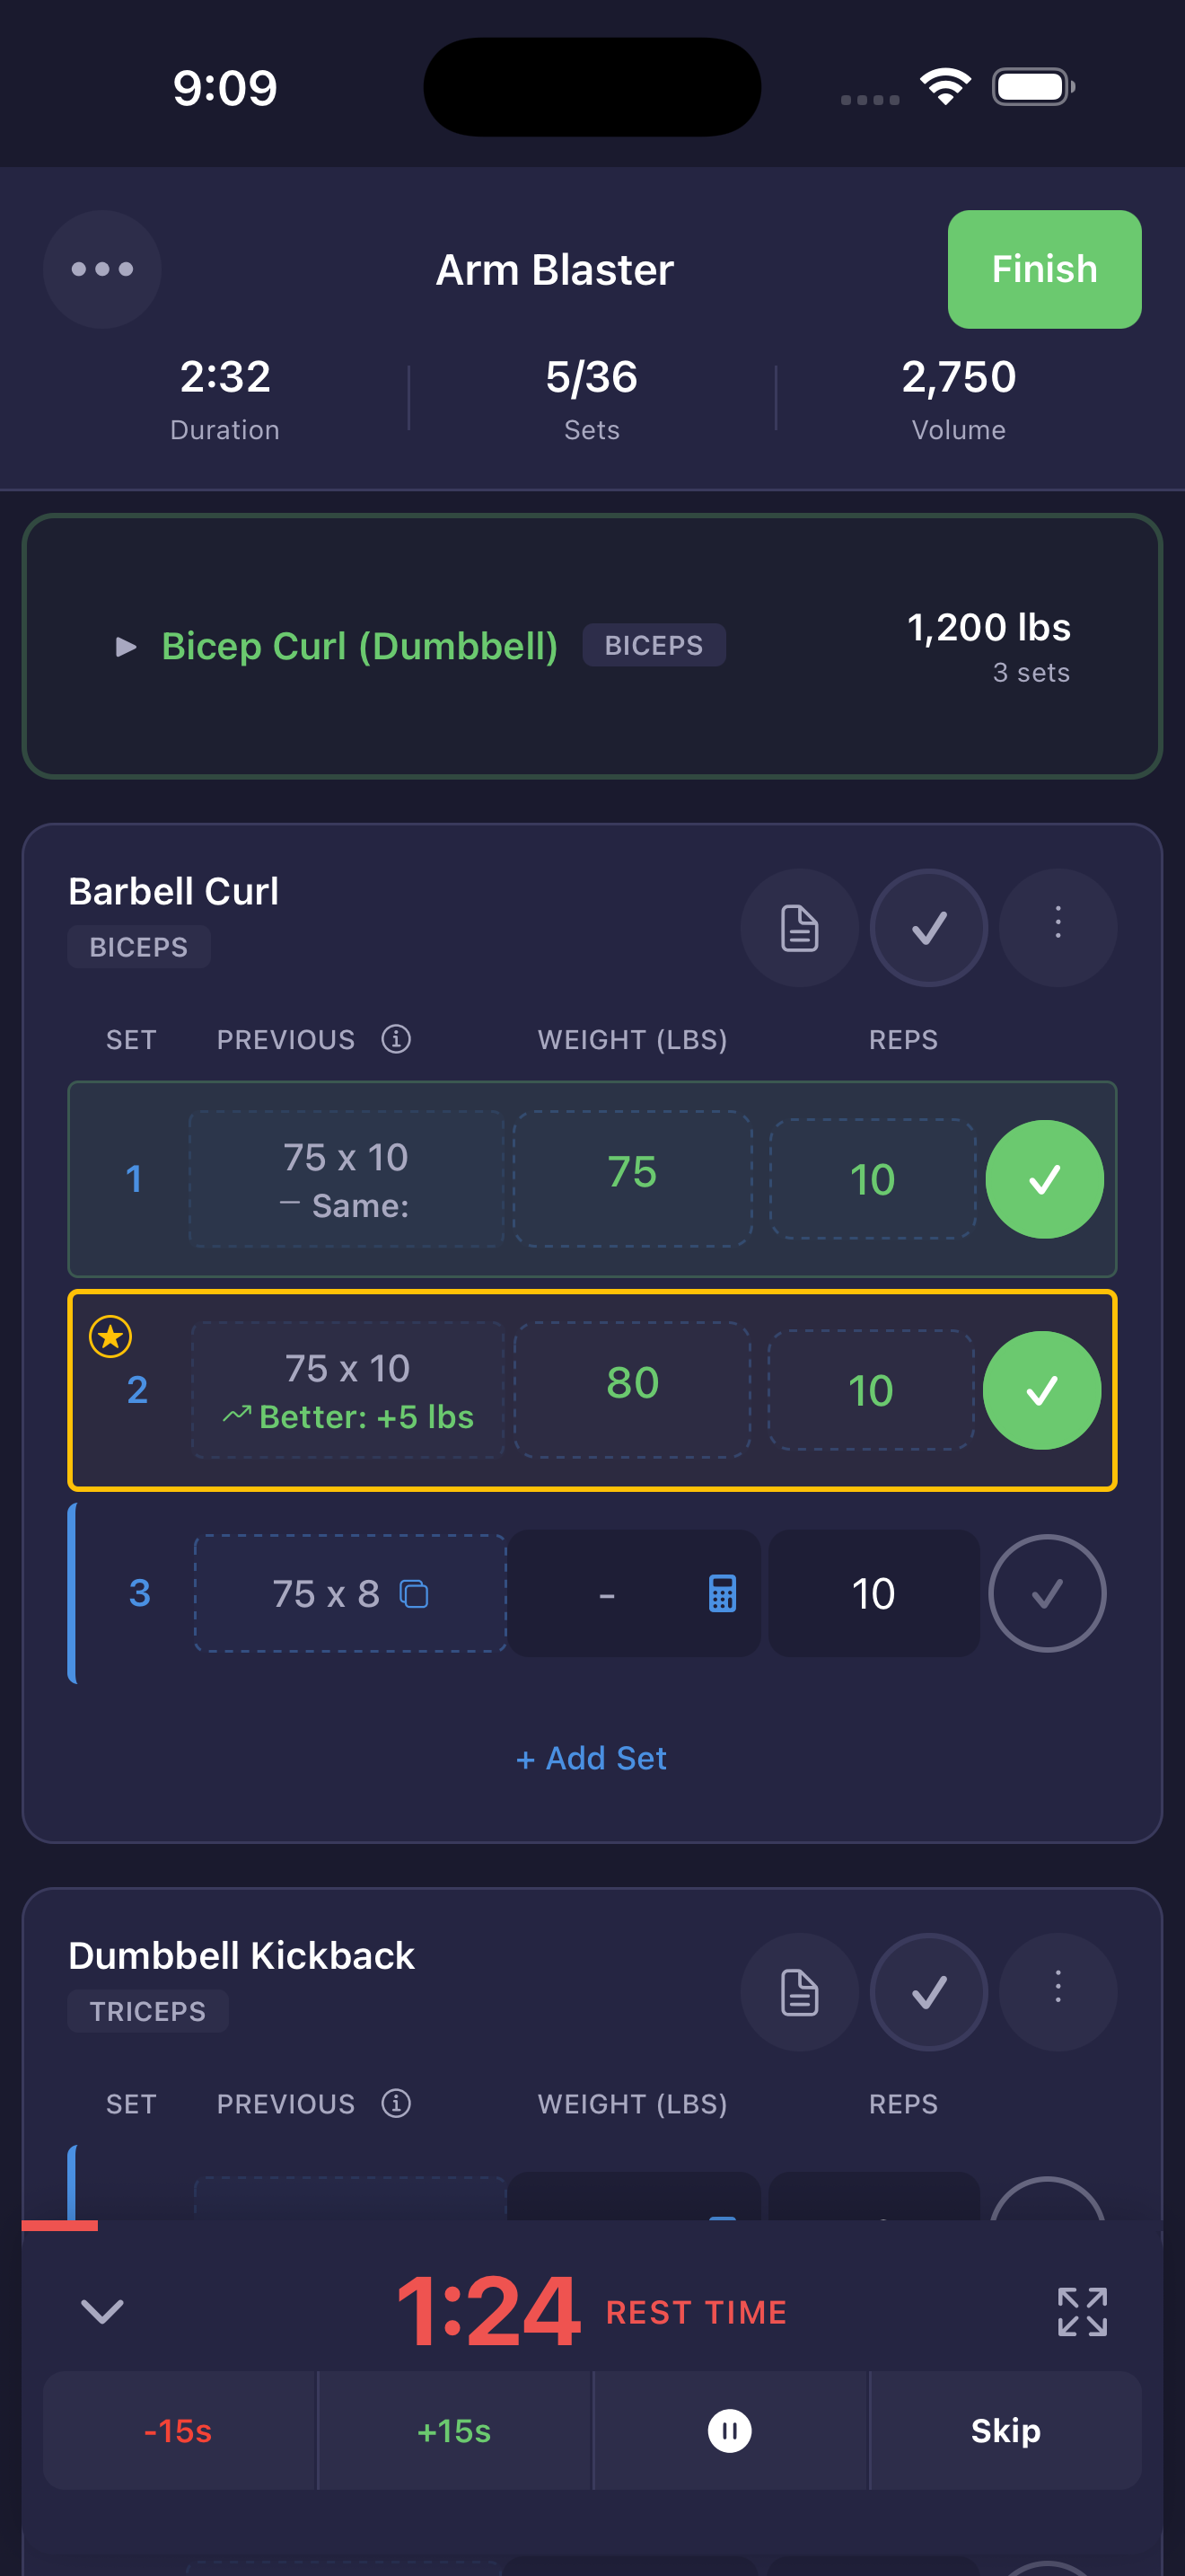This screenshot has height=2576, width=1185.
Task: Tap the star badge on set 2
Action: [x=110, y=1336]
